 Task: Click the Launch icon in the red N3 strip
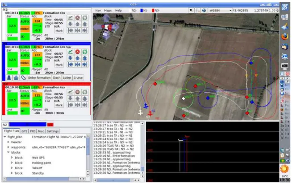tap(71, 92)
